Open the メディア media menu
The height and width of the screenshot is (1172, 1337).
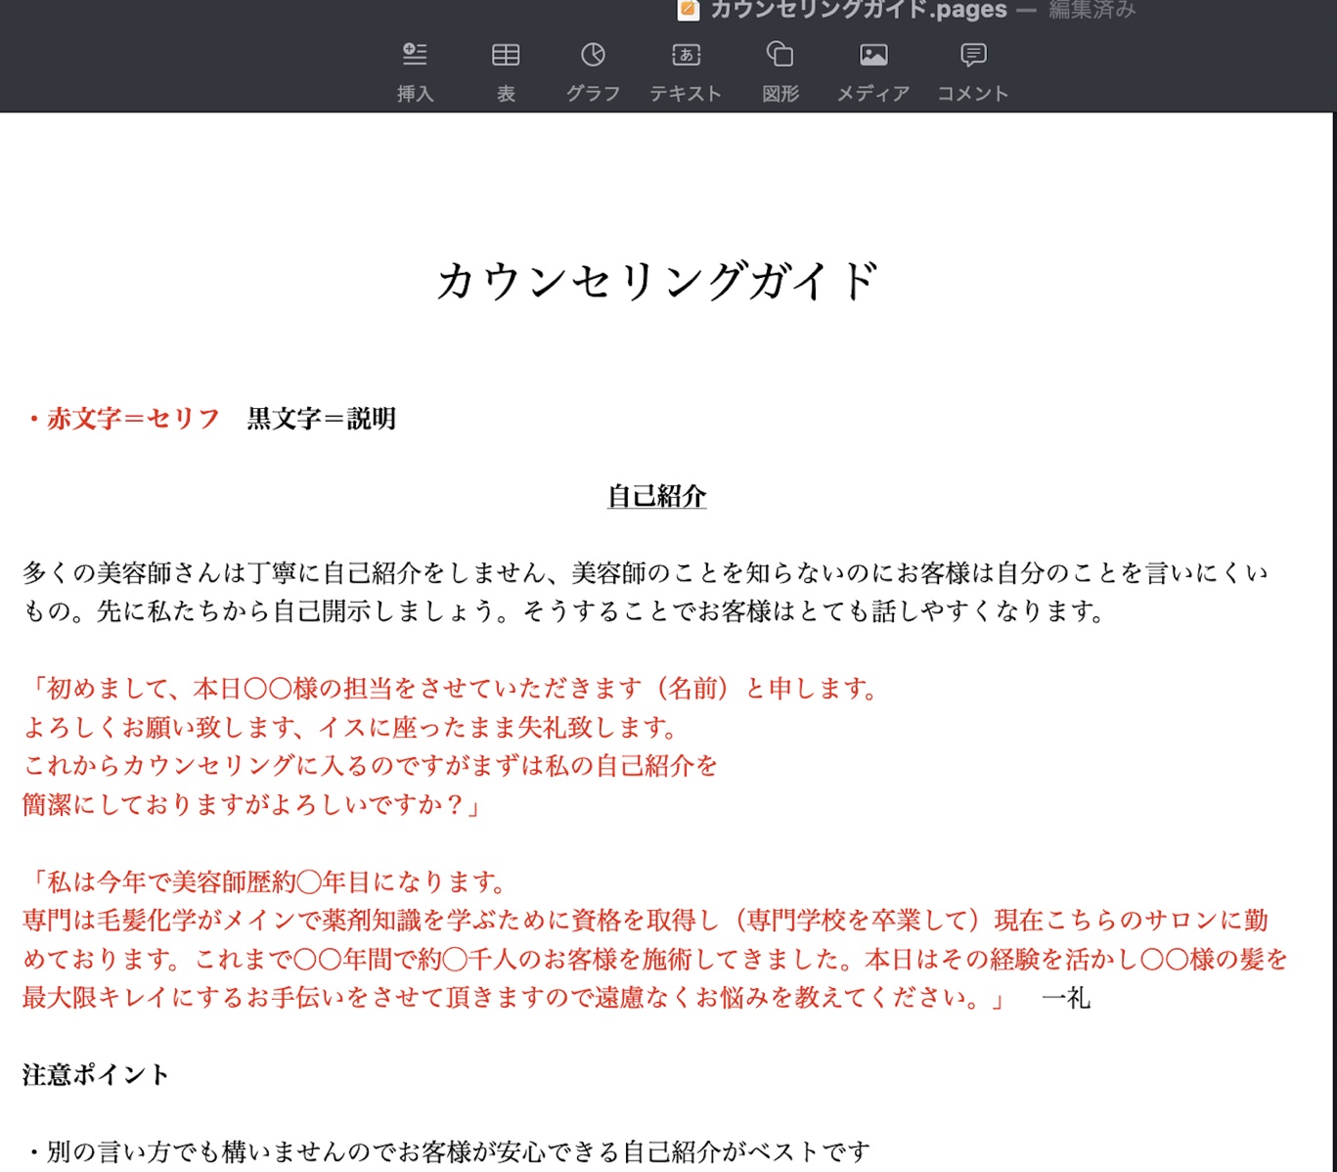872,71
